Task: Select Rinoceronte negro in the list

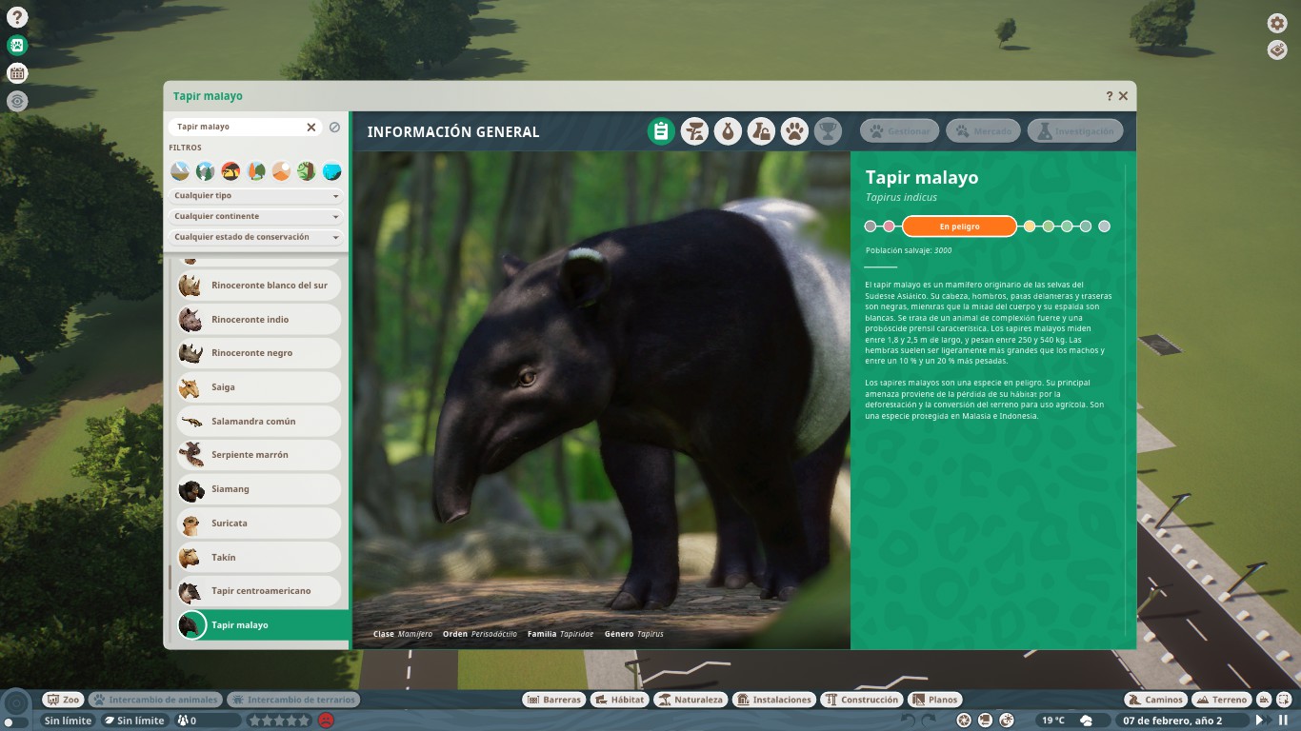Action: (x=258, y=353)
